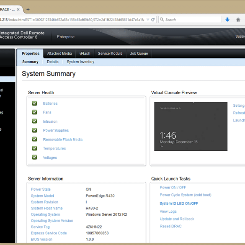Click the System Host Name label

[x=47, y=208]
